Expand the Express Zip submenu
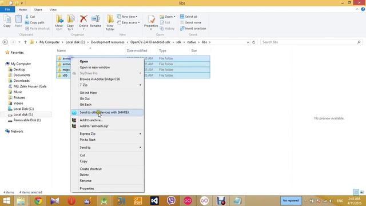Screen dimensions: 366x206 (x=140, y=134)
